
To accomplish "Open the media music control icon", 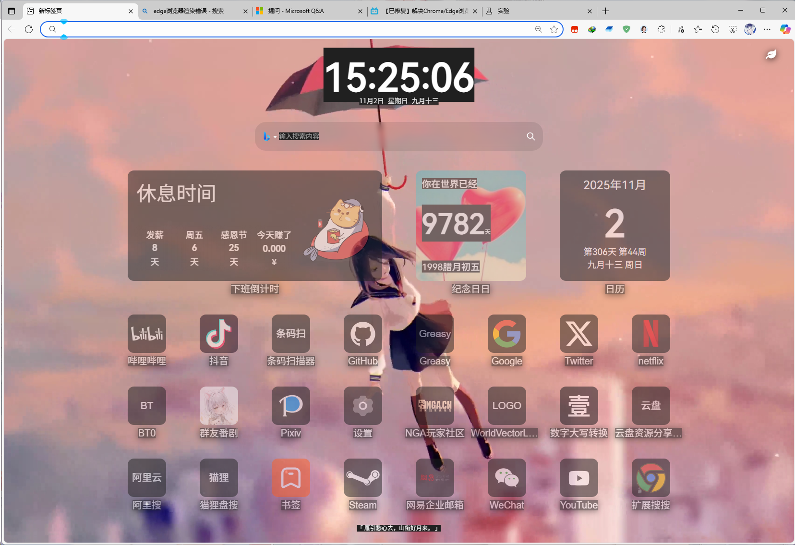I will 681,29.
